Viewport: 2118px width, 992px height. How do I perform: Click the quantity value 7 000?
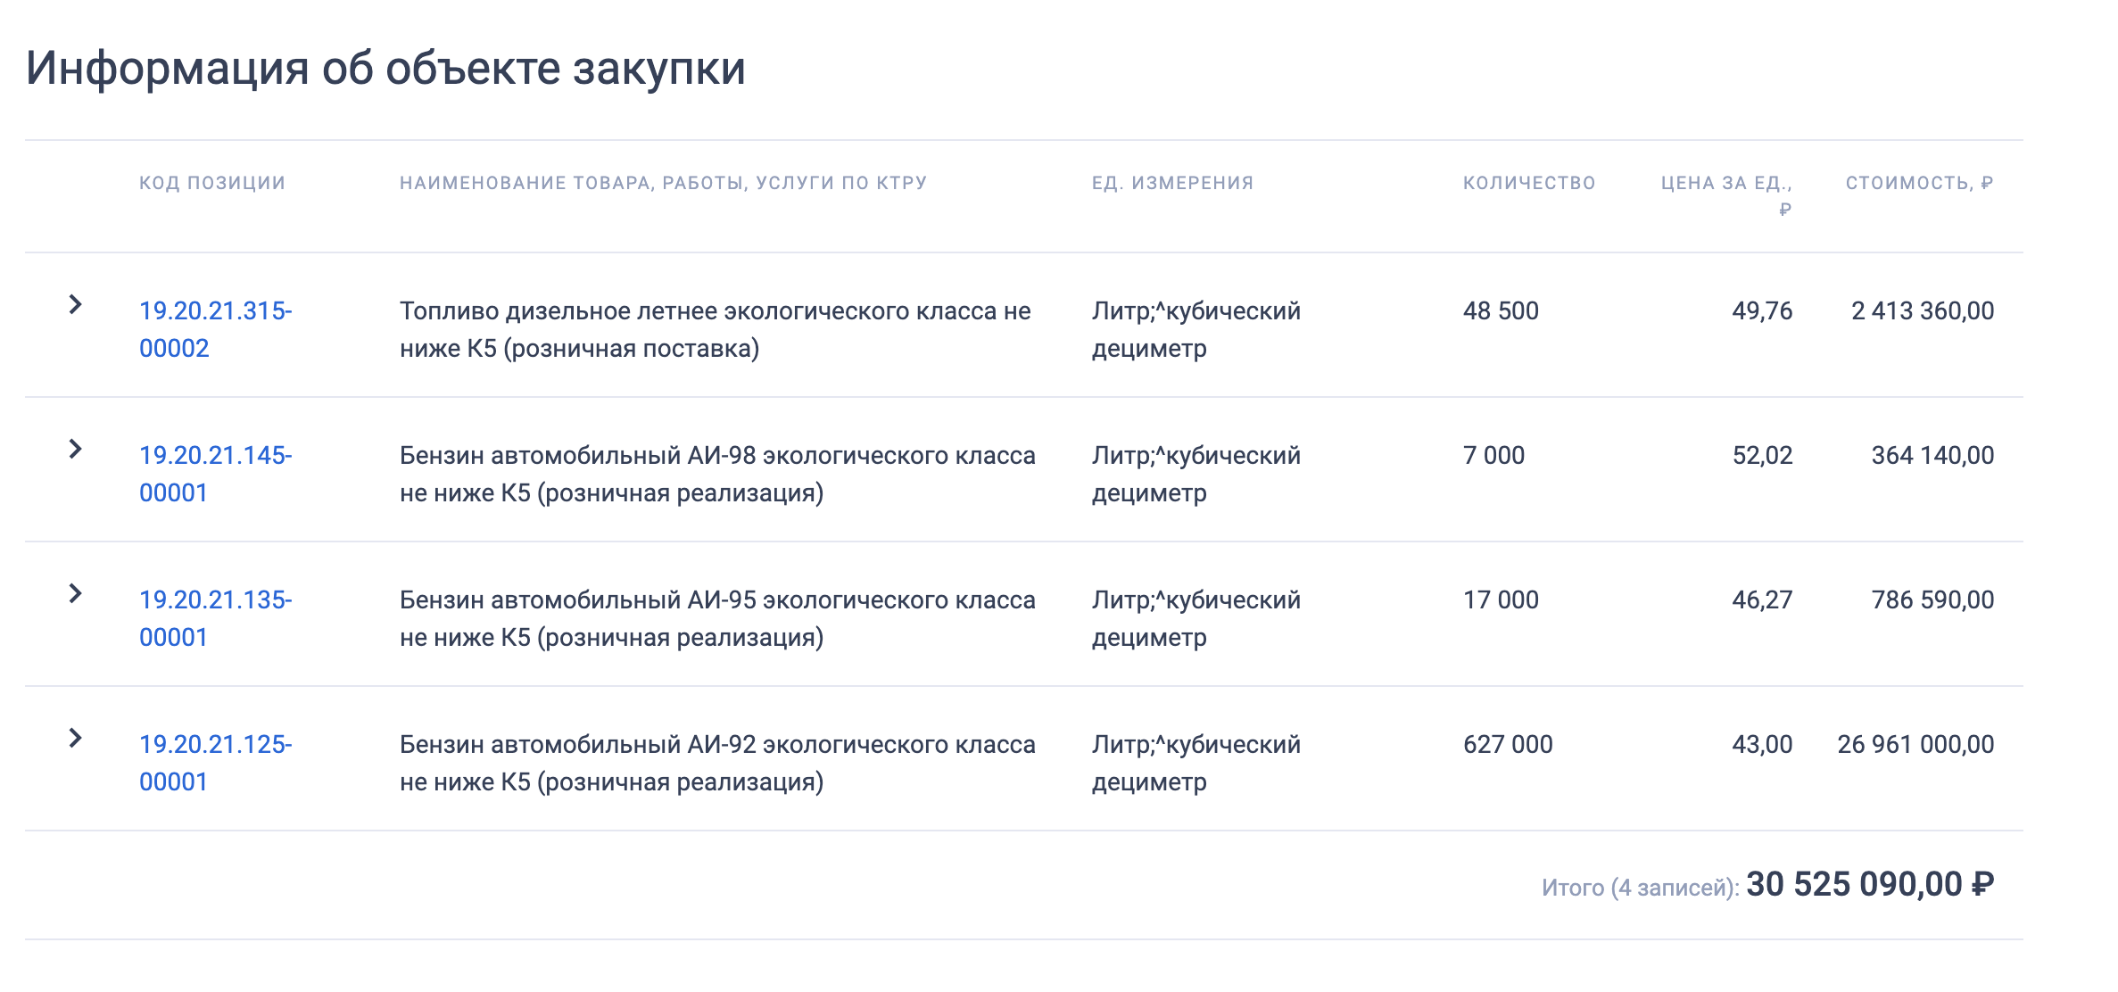coord(1494,455)
